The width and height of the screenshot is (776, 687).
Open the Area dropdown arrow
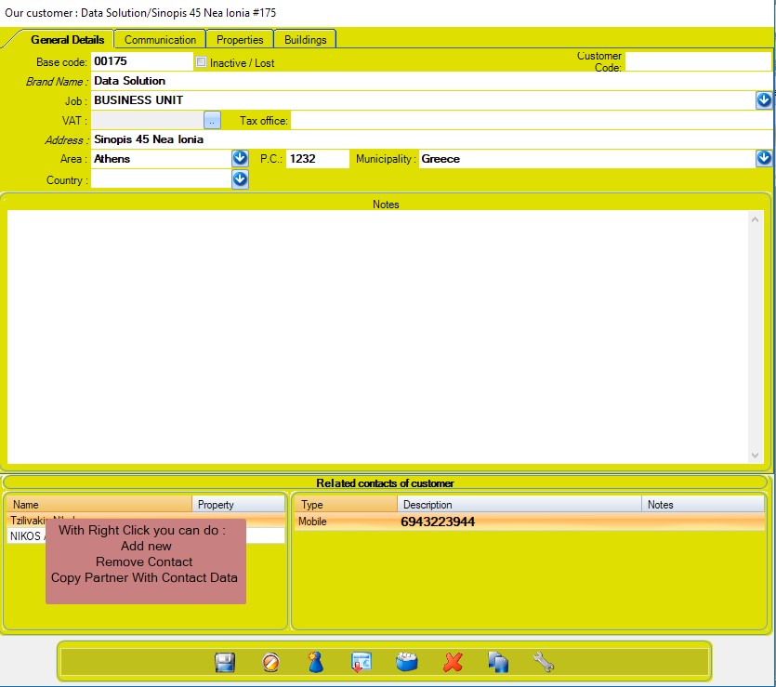point(240,159)
